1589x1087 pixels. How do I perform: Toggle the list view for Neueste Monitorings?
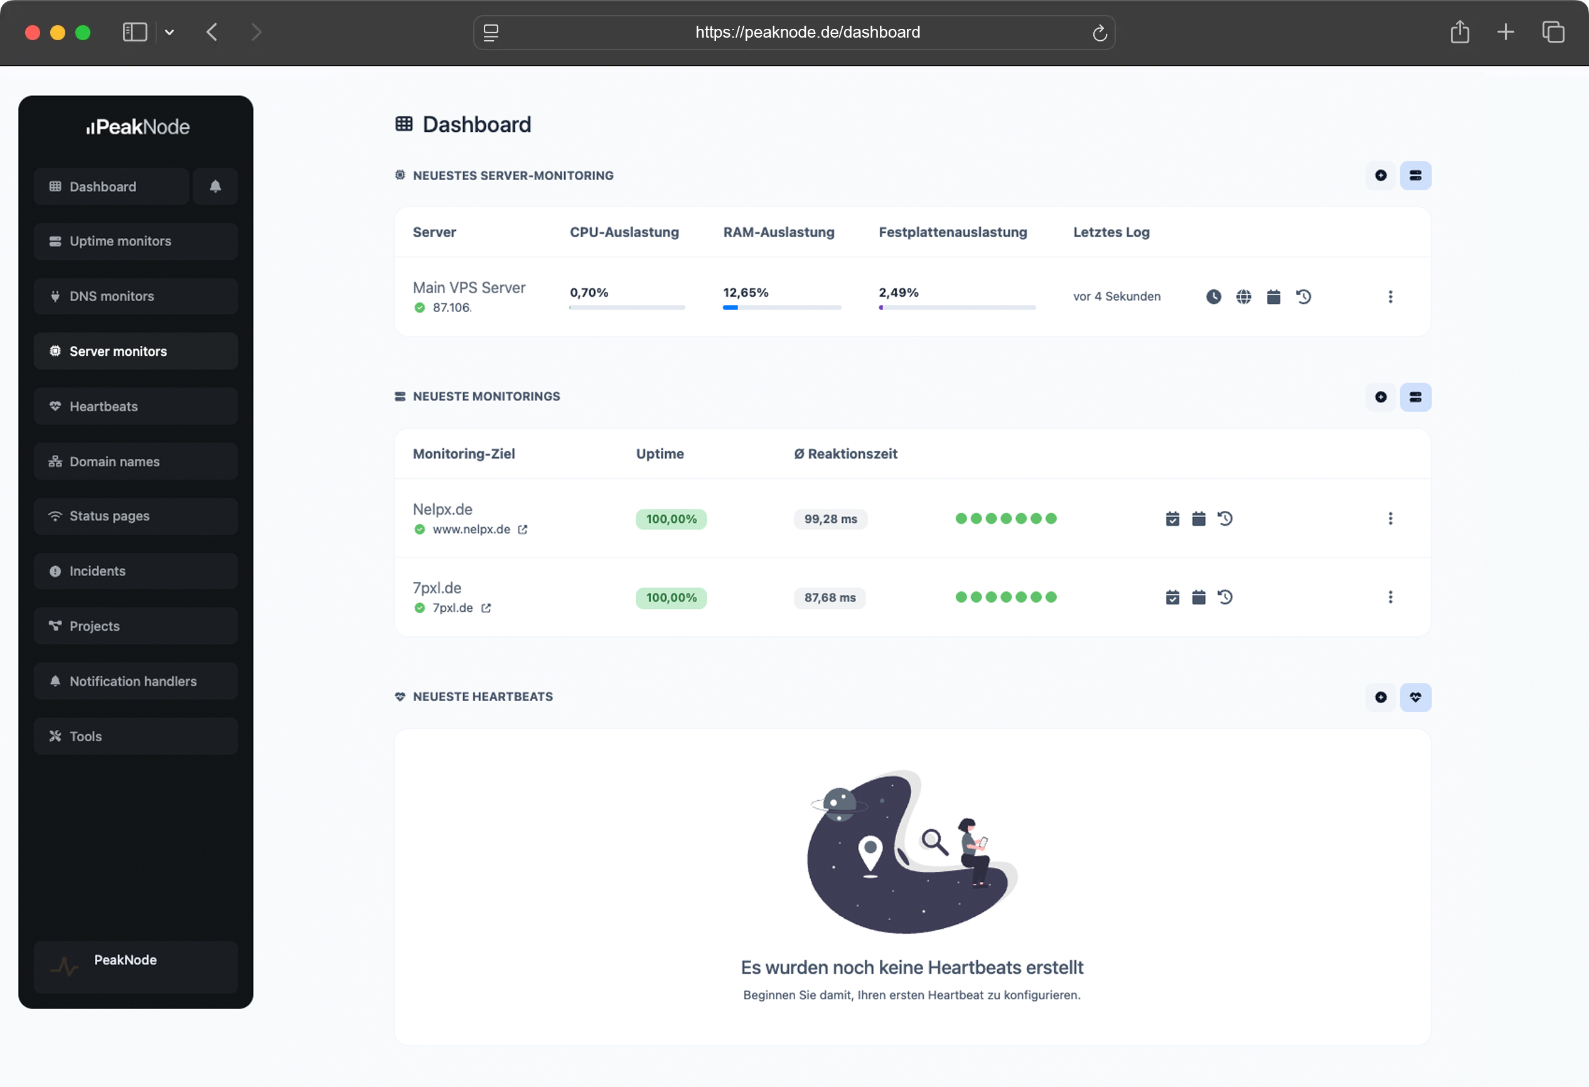(x=1416, y=397)
